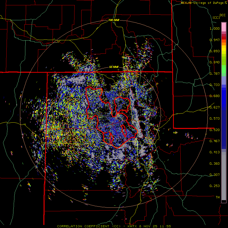This screenshot has width=228, height=228.
Task: Pick the pink segment of the color bar
Action: (224, 27)
